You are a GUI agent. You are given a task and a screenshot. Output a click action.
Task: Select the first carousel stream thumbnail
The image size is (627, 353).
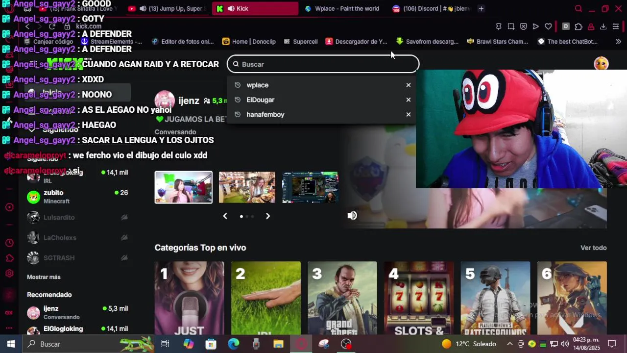coord(184,187)
